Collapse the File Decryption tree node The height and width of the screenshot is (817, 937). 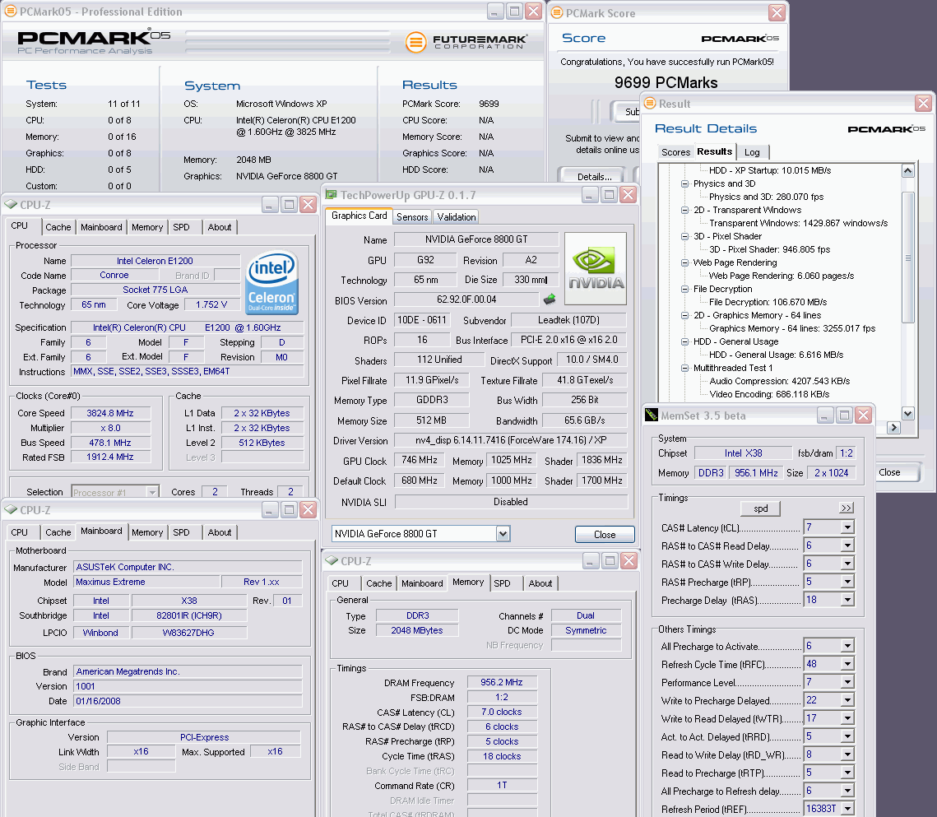click(x=684, y=289)
